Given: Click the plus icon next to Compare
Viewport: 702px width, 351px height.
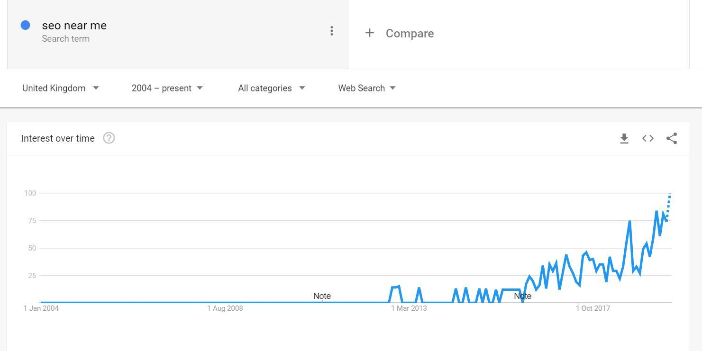Looking at the screenshot, I should coord(370,33).
